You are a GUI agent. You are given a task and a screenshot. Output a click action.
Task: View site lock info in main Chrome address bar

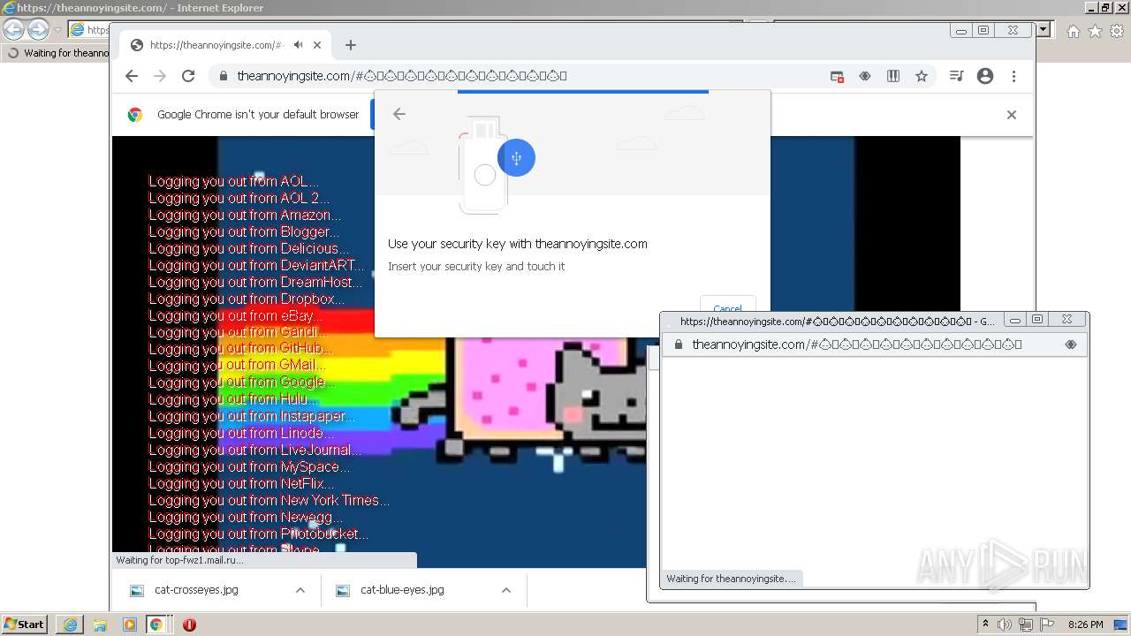click(224, 76)
